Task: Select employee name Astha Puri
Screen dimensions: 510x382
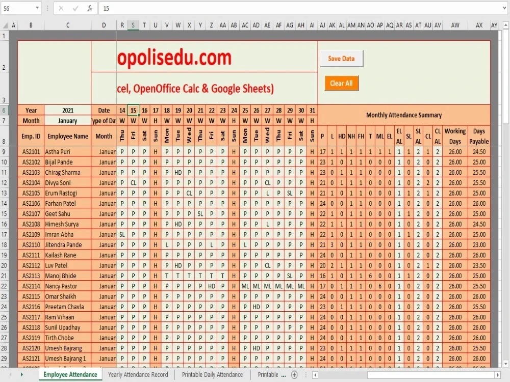Action: tap(68, 152)
